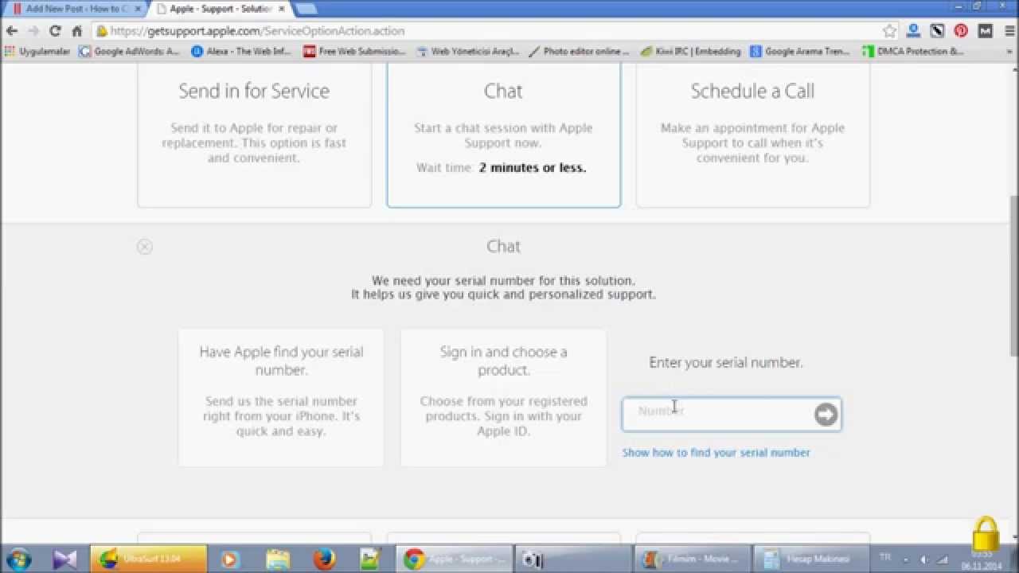This screenshot has height=573, width=1019.
Task: Open the Web Yöneticisi Araçları bookmark
Action: click(468, 52)
